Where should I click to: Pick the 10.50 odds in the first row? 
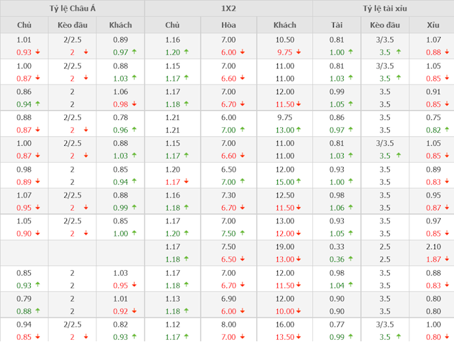284,40
